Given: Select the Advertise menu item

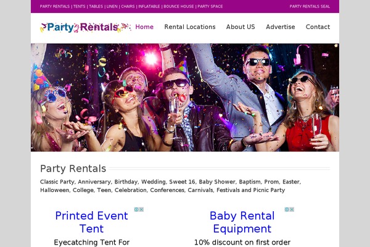Looking at the screenshot, I should (281, 27).
